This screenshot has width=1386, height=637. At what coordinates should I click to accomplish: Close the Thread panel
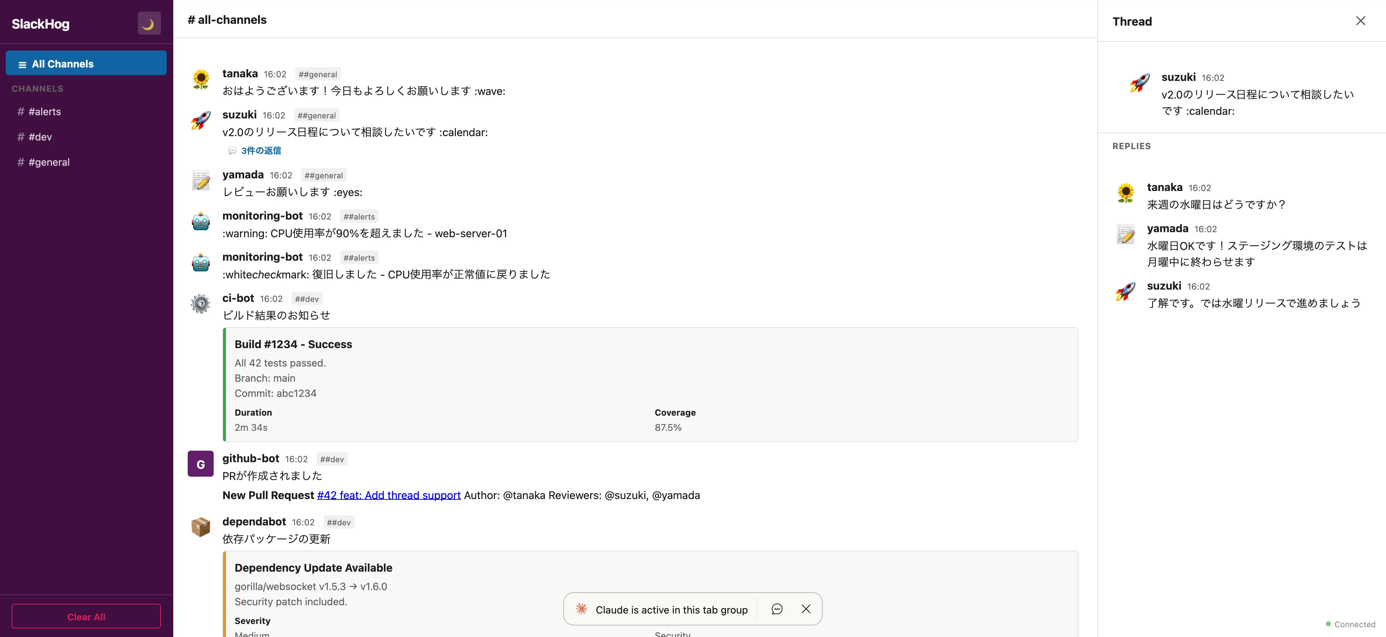pyautogui.click(x=1360, y=21)
